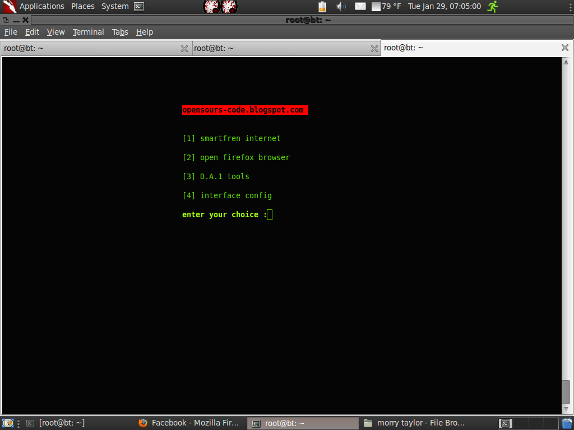Click the green running-man system monitor icon
The image size is (574, 430).
point(492,6)
